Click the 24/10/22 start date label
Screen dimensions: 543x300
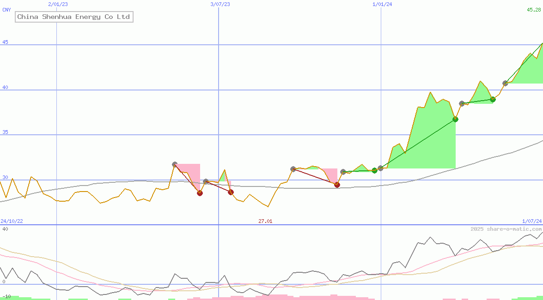coord(12,221)
